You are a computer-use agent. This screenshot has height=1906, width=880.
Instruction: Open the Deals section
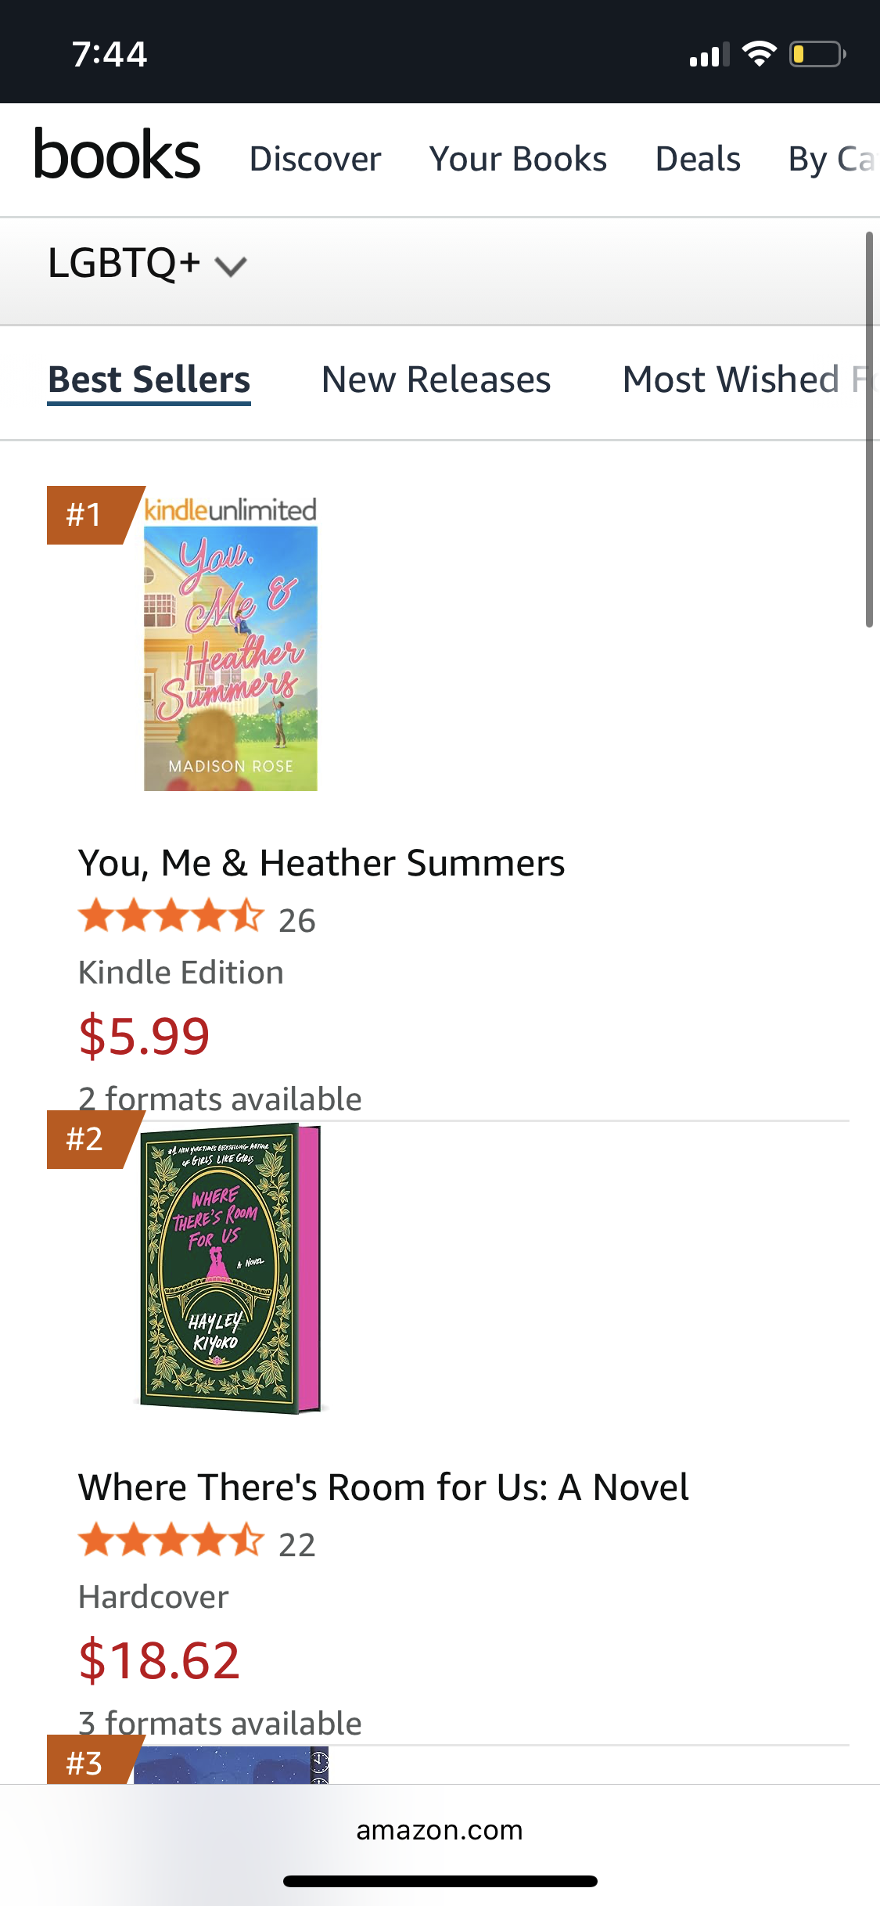(x=698, y=159)
